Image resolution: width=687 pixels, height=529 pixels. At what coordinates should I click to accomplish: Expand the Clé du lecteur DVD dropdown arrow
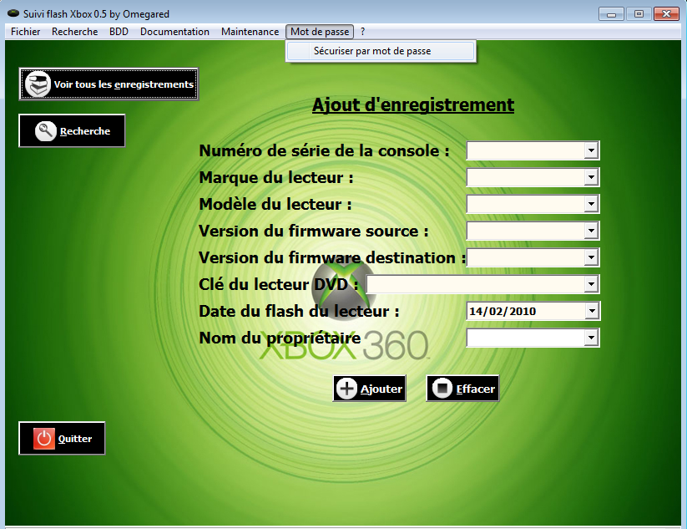591,284
